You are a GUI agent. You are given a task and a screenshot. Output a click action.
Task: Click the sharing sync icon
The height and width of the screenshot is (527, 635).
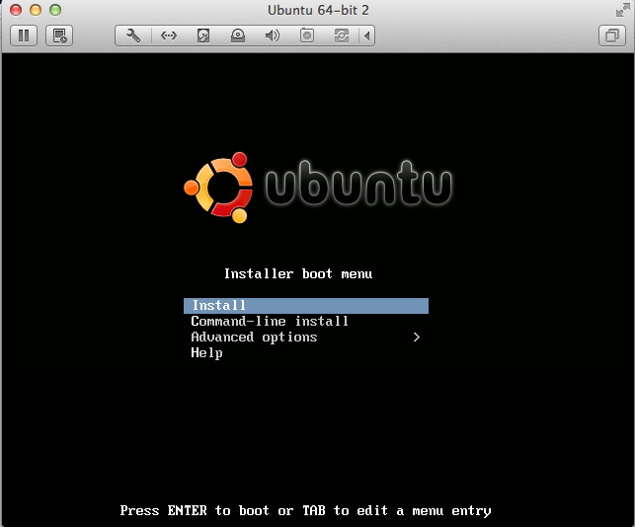(x=342, y=36)
